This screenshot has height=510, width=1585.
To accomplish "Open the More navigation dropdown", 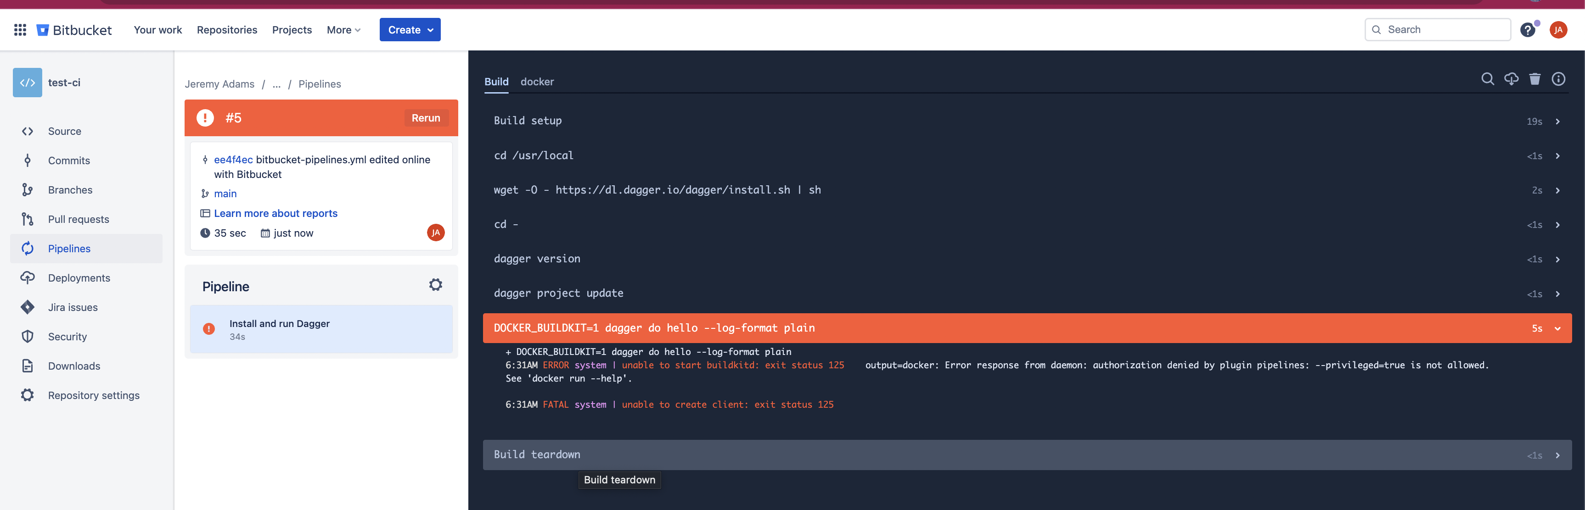I will (x=343, y=29).
